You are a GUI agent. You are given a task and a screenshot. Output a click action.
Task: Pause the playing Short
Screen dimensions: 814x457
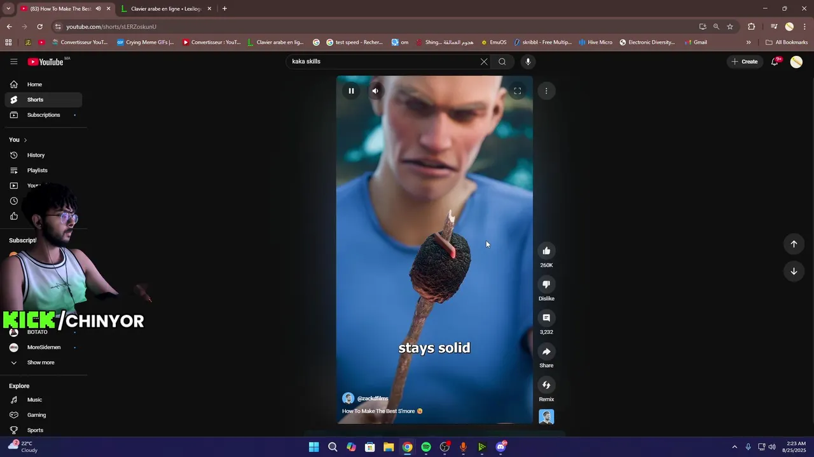[x=351, y=91]
